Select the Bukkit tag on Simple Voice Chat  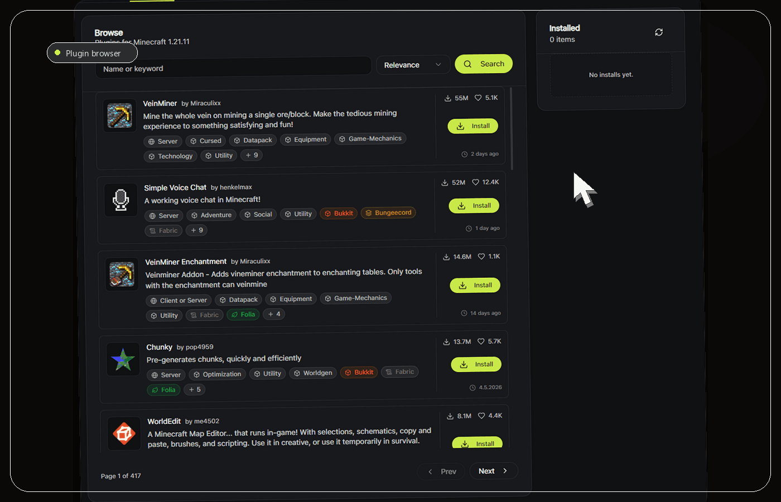tap(339, 214)
